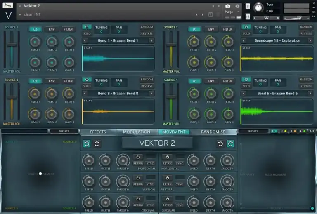
Task: Toggle Source 2 power button
Action: click(246, 27)
